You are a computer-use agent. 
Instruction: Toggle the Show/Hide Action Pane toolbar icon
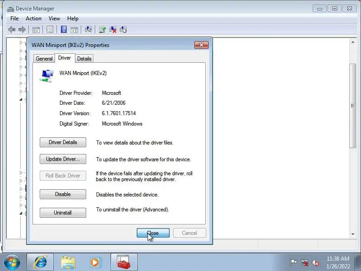74,29
